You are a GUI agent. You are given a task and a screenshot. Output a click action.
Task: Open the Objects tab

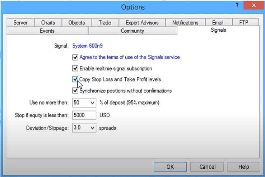pyautogui.click(x=76, y=23)
